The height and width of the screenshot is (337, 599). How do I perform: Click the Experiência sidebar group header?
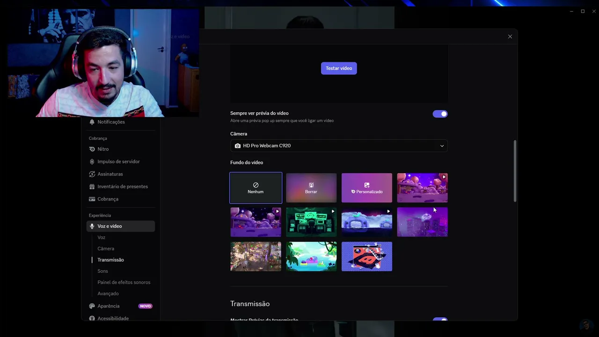pos(100,215)
